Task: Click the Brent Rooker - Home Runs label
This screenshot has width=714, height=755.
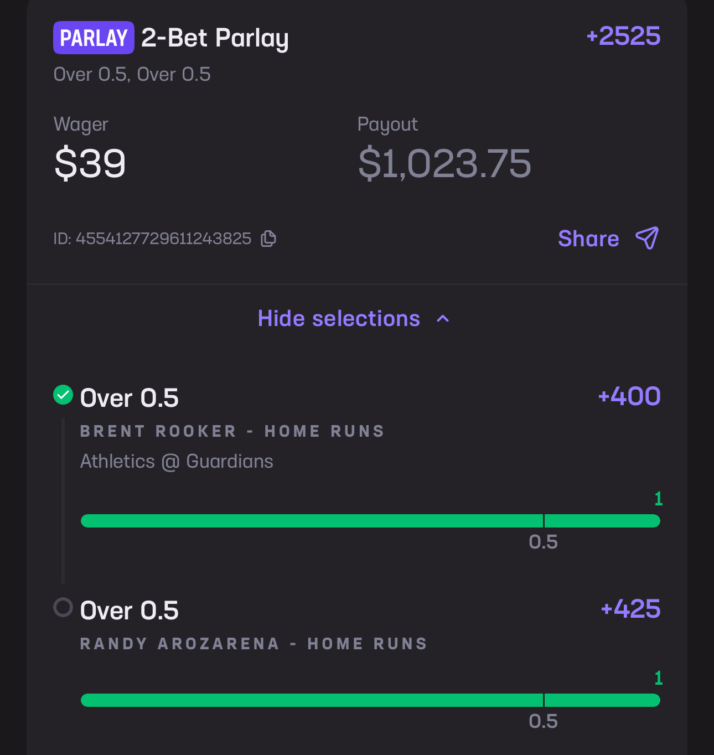Action: coord(232,431)
